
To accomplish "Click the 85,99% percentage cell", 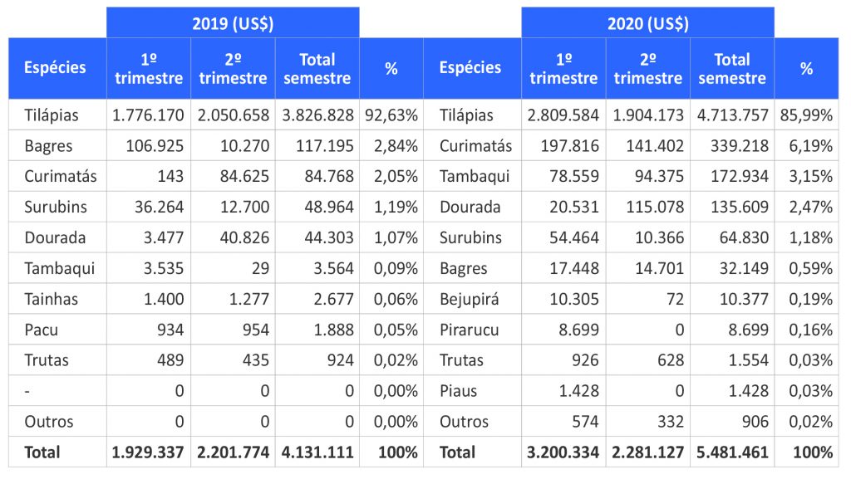I will 806,115.
